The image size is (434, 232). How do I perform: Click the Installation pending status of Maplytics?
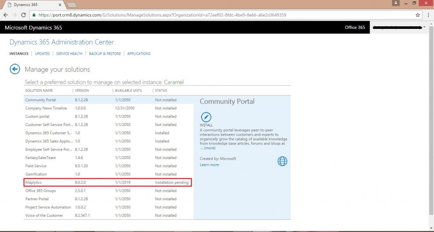pos(172,182)
